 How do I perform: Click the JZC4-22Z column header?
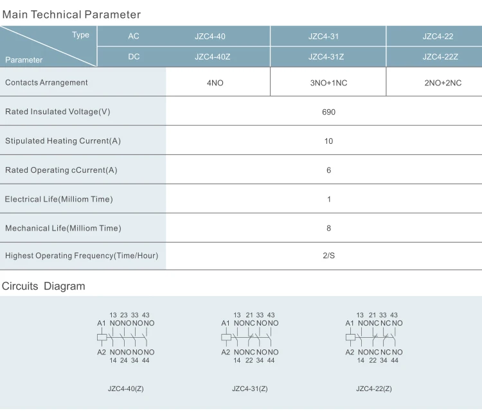440,57
